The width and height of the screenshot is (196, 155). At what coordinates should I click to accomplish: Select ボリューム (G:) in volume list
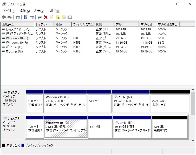pos(14,51)
